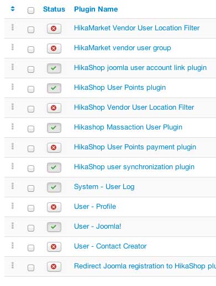
Task: Disable HikaShop user synchronization plugin status icon
Action: 54,168
